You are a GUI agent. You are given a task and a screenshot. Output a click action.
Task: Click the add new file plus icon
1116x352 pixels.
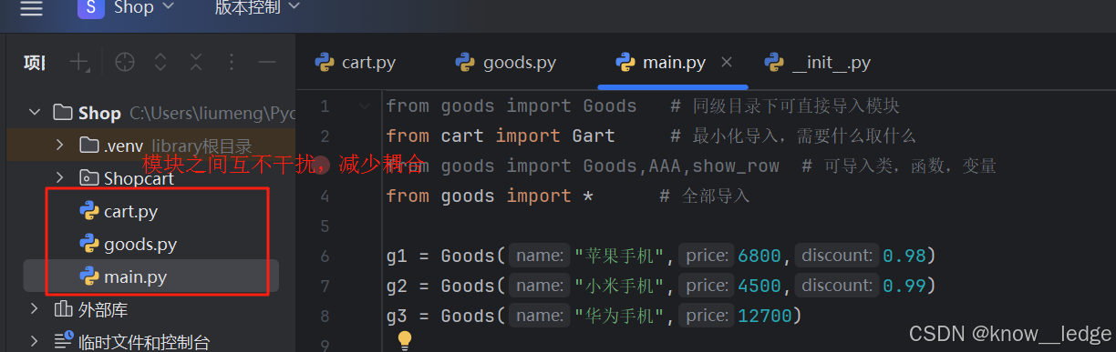[x=80, y=62]
